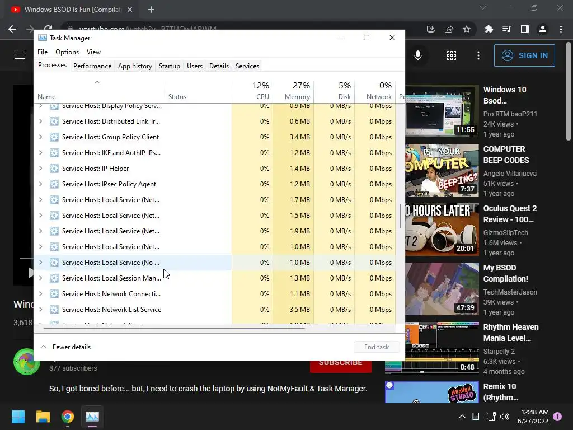Click the Task Manager vertical scrollbar thumb
This screenshot has width=573, height=430.
pyautogui.click(x=401, y=216)
